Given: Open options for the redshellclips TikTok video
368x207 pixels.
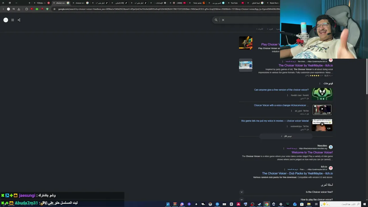Looking at the screenshot, I should pos(287,126).
